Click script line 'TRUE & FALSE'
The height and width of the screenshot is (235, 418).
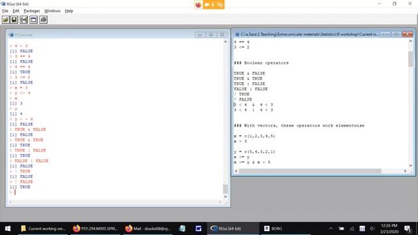coord(249,73)
